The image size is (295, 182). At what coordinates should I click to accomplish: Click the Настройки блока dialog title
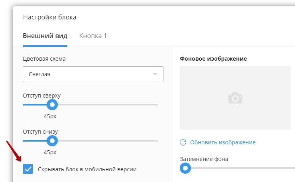(49, 17)
